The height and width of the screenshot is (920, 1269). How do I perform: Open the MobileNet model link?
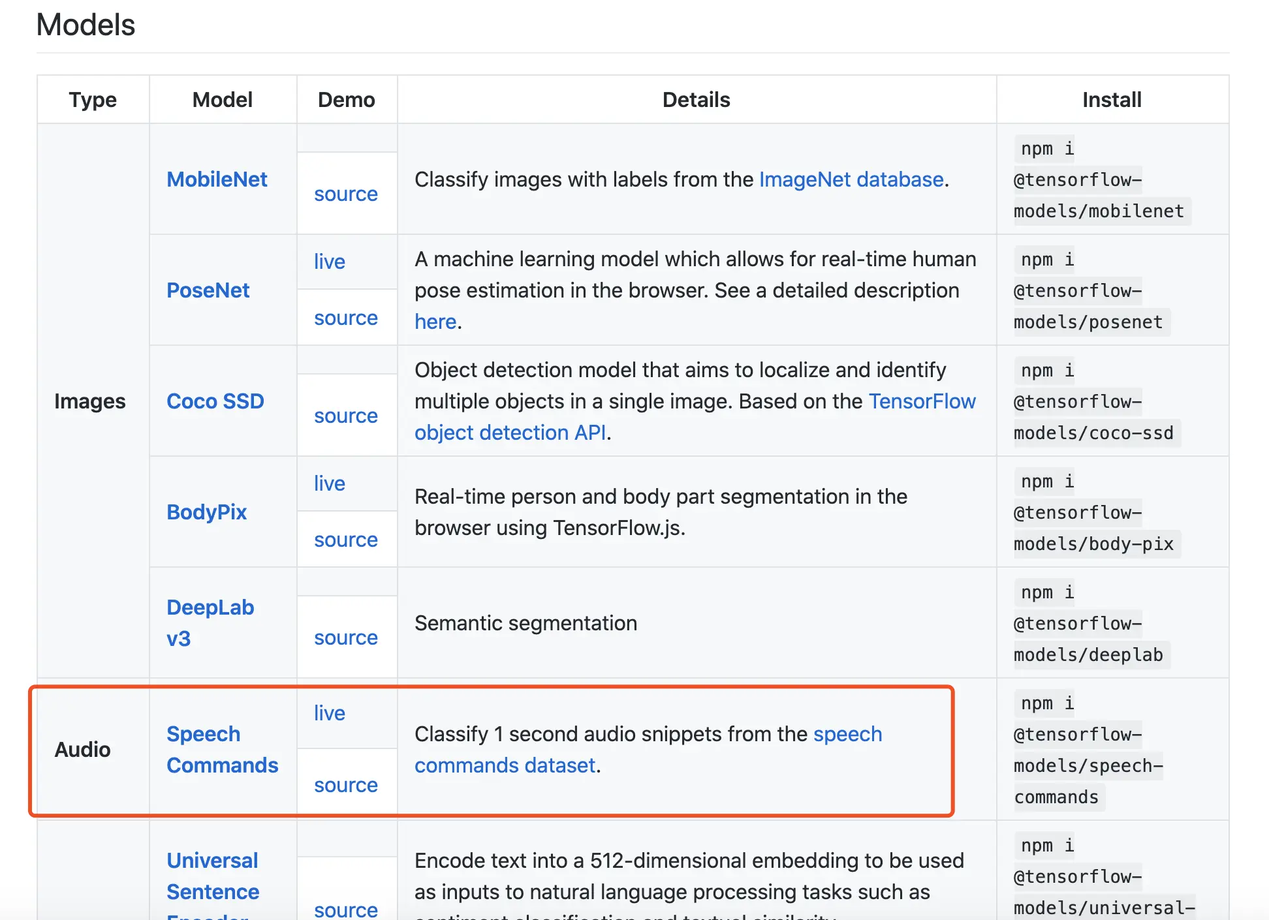click(x=217, y=179)
